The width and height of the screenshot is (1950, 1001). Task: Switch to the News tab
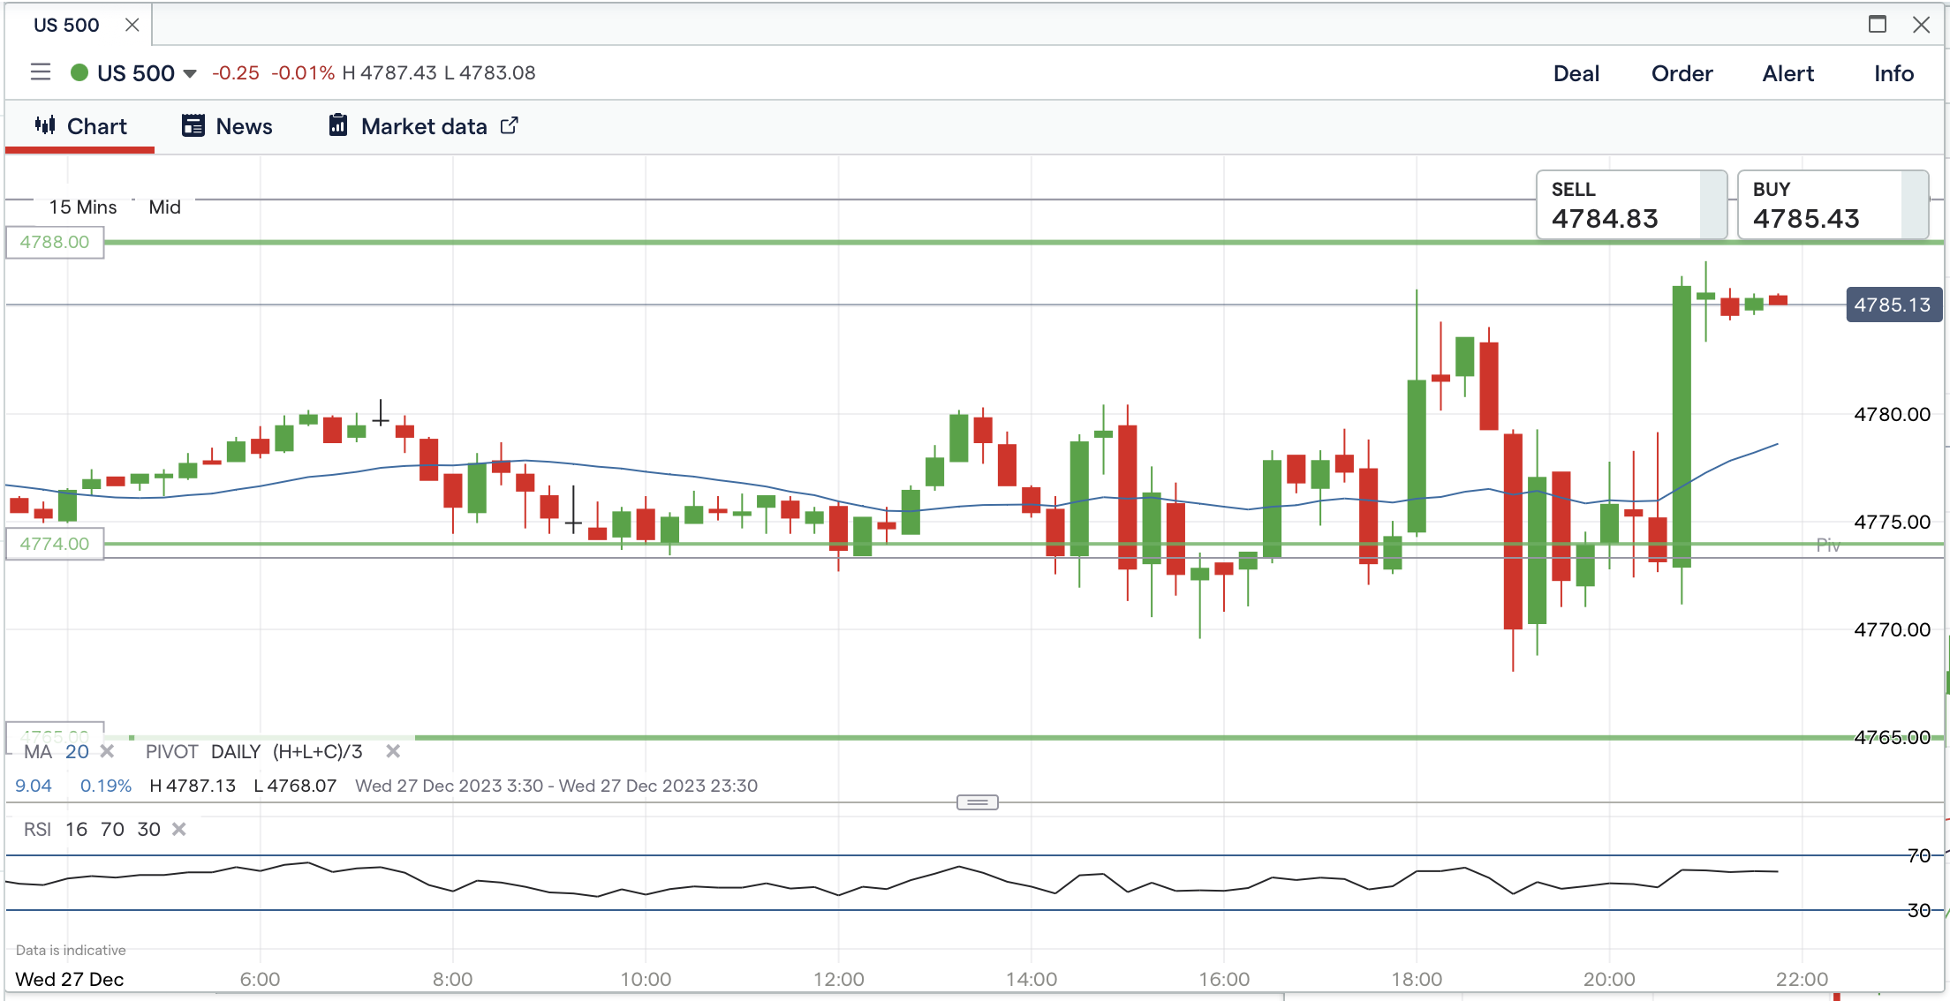(x=227, y=126)
